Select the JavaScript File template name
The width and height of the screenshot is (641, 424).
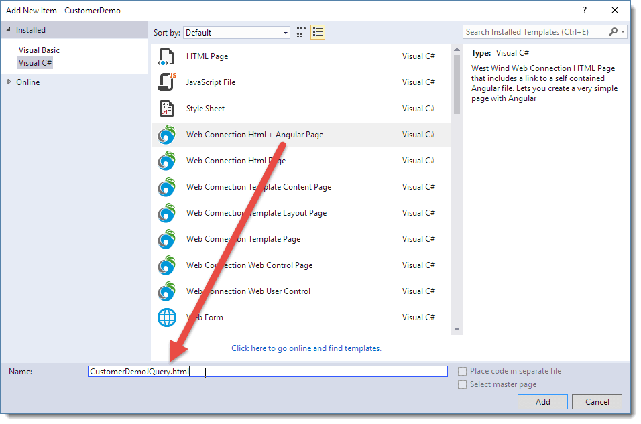[x=211, y=82]
